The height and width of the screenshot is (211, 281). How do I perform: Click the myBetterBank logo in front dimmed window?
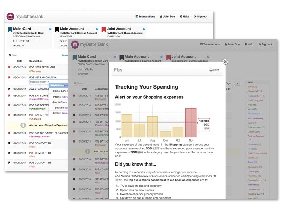click(75, 44)
